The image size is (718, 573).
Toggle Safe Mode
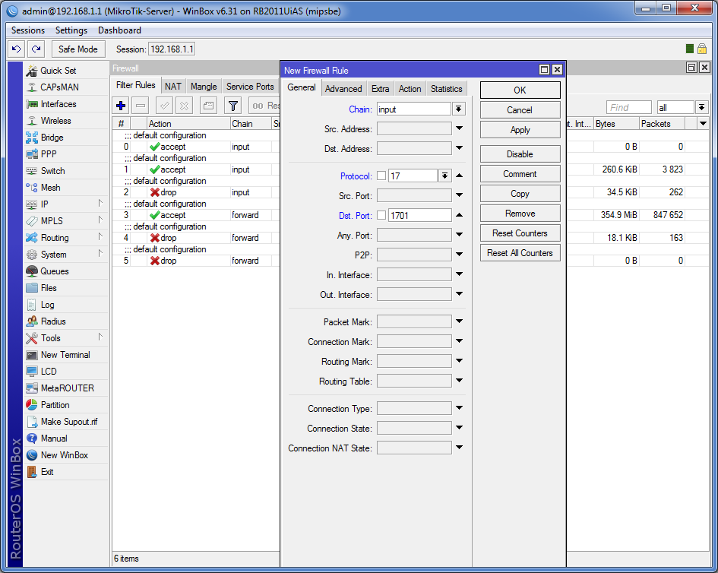click(78, 49)
